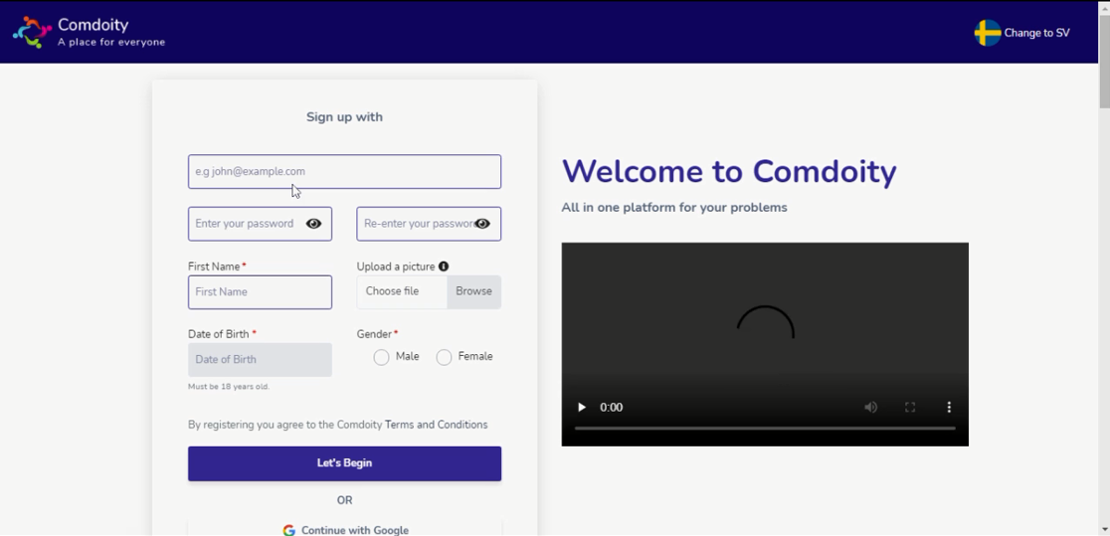1110x536 pixels.
Task: Click the First Name label above the field
Action: pyautogui.click(x=217, y=267)
